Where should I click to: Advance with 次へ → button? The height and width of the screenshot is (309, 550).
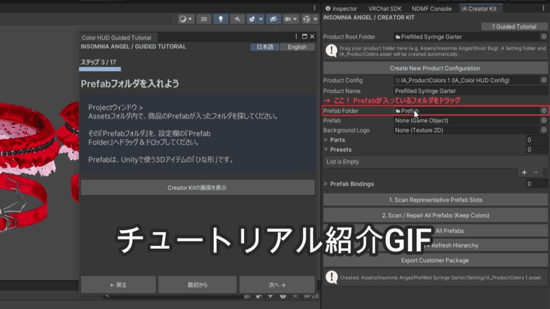pyautogui.click(x=277, y=285)
